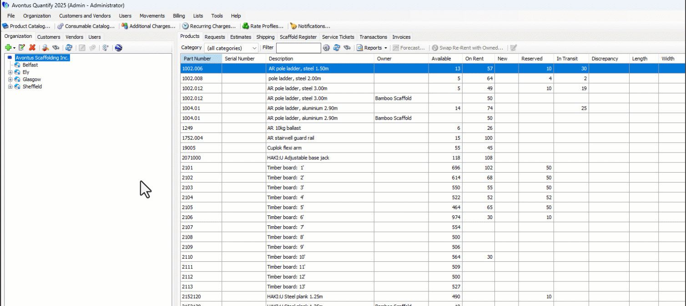The height and width of the screenshot is (306, 686).
Task: Select the Belfast branch in tree
Action: (x=30, y=65)
